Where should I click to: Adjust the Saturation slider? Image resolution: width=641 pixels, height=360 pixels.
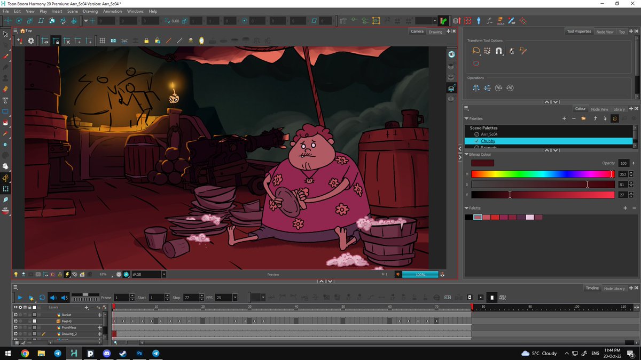pyautogui.click(x=543, y=185)
